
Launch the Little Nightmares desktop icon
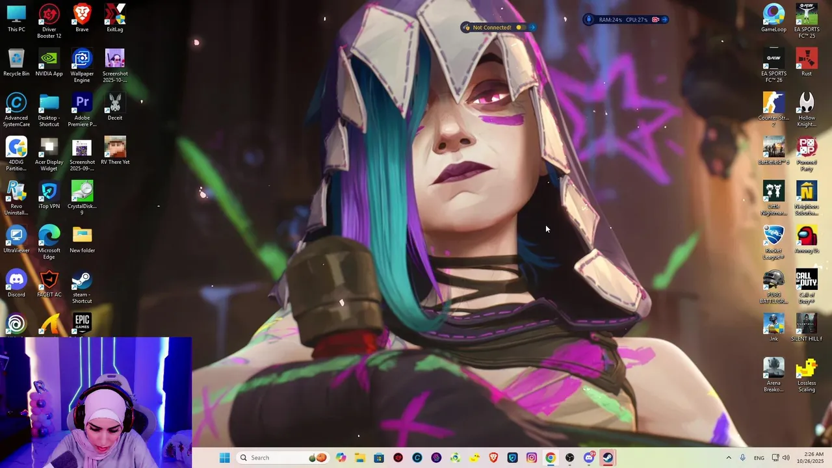(773, 198)
